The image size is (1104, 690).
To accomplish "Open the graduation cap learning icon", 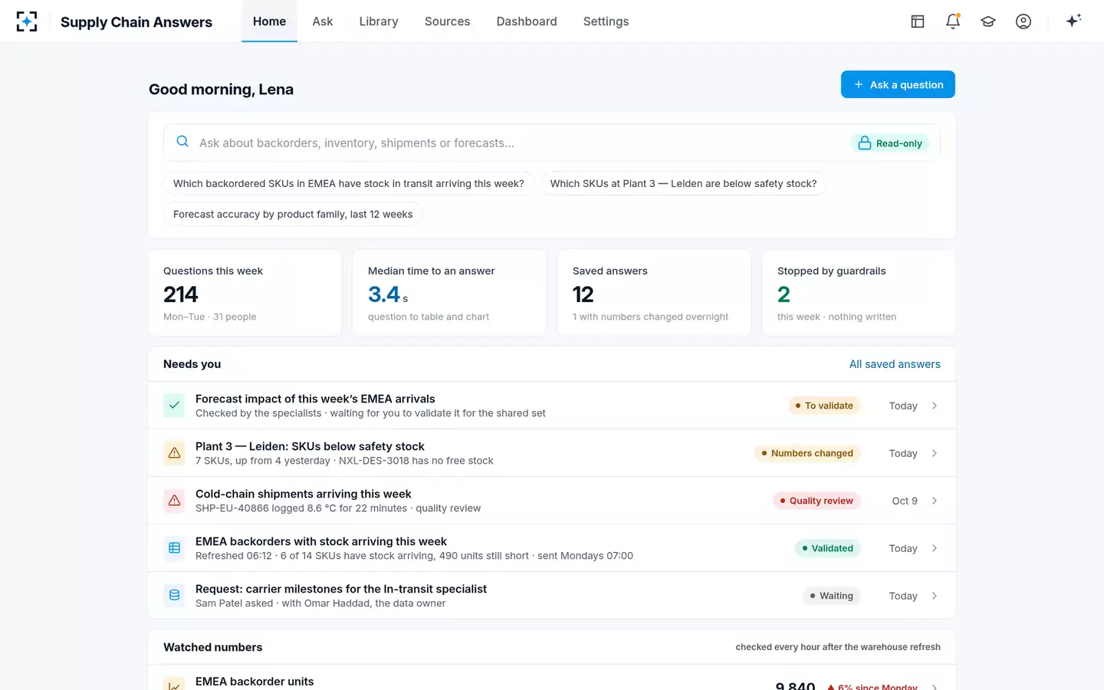I will pos(988,21).
